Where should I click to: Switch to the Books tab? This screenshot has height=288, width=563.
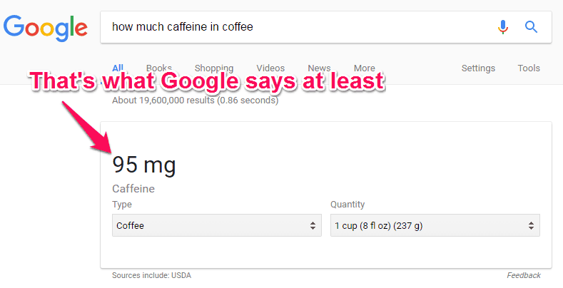coord(159,68)
